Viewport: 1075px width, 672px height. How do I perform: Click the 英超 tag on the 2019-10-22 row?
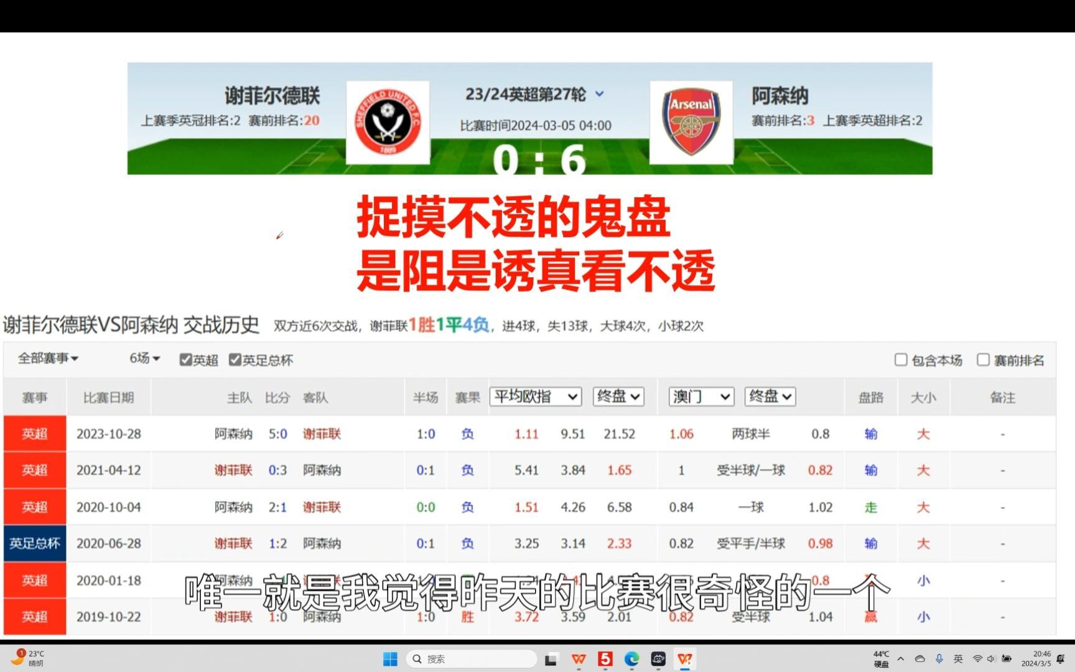point(35,617)
